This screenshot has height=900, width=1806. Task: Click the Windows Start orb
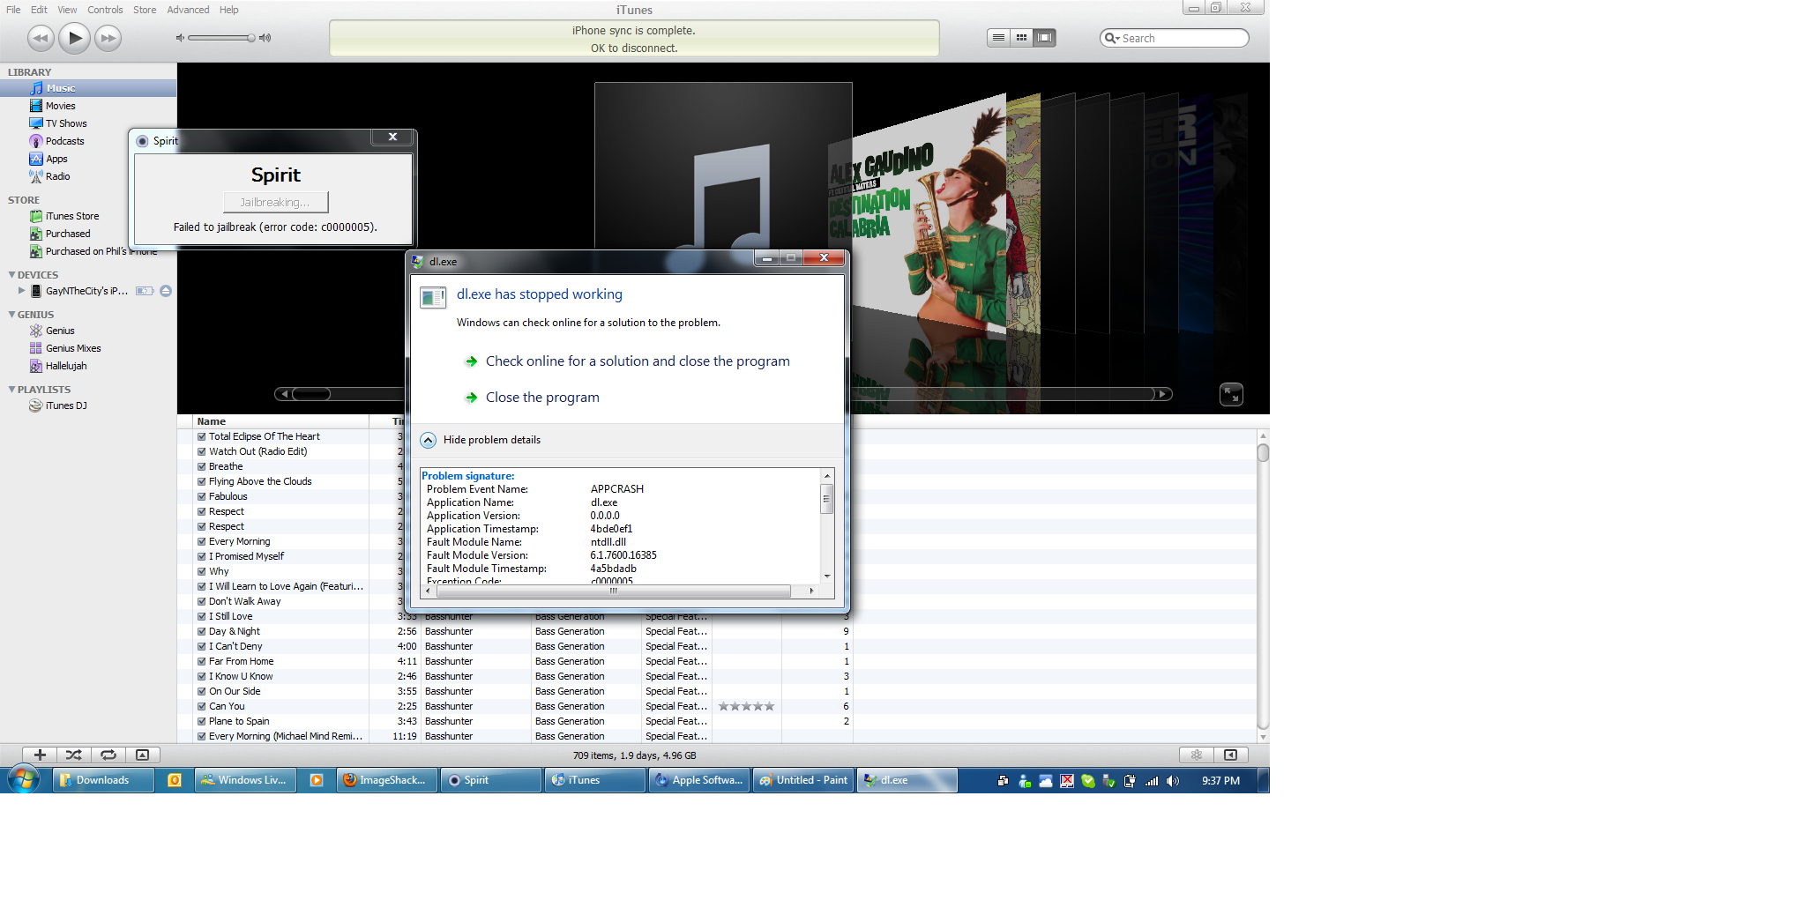[x=24, y=779]
